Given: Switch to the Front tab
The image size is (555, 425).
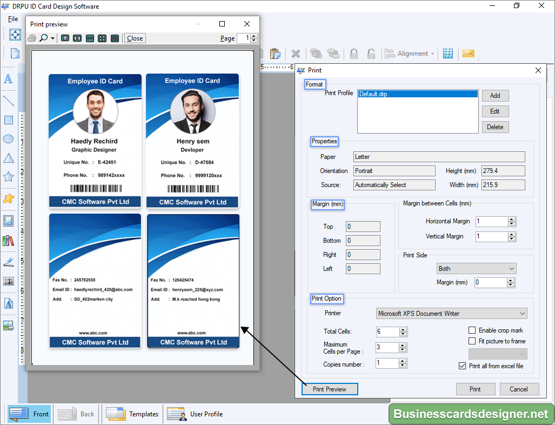Looking at the screenshot, I should [30, 414].
